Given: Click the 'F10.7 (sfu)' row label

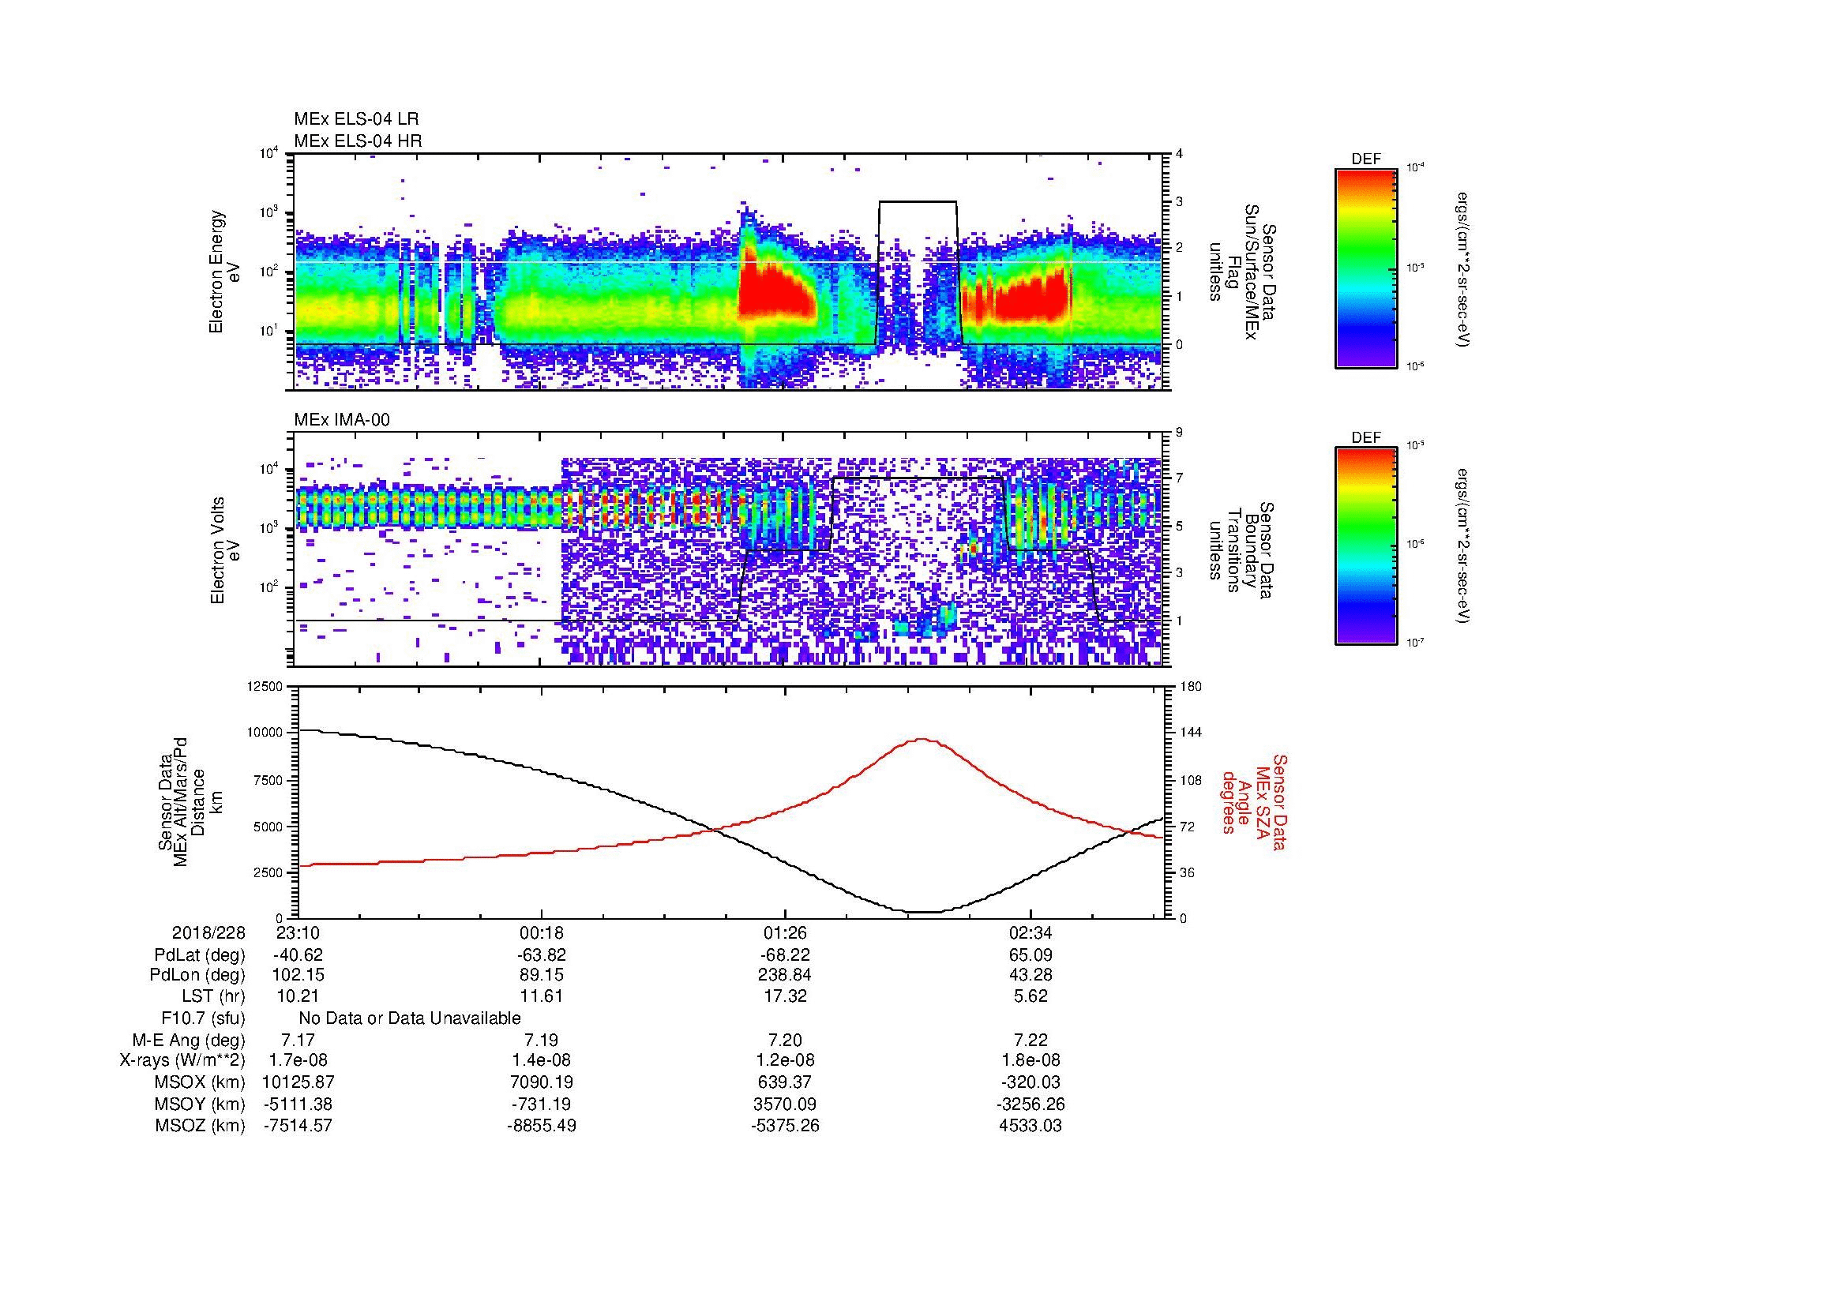Looking at the screenshot, I should (x=203, y=1018).
